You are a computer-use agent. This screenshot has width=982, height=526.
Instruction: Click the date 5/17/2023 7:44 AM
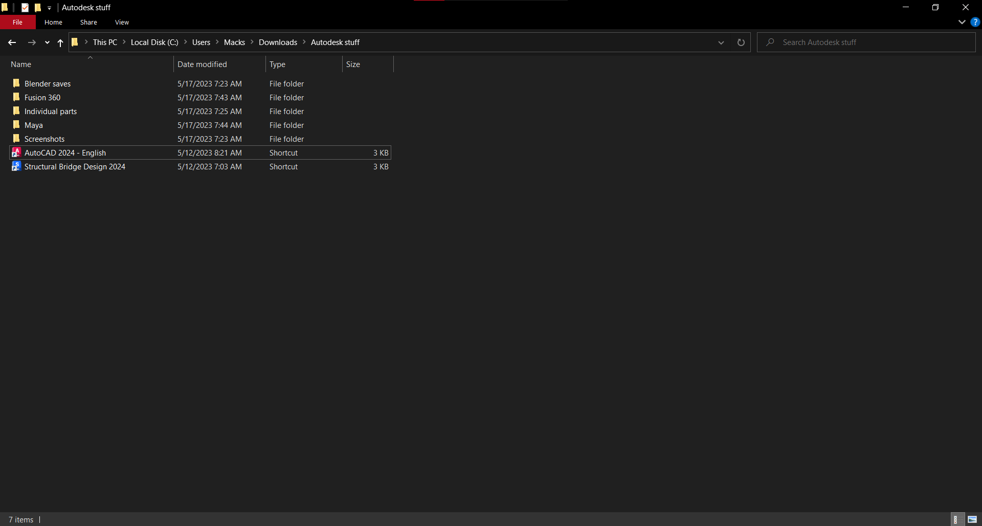pyautogui.click(x=210, y=125)
